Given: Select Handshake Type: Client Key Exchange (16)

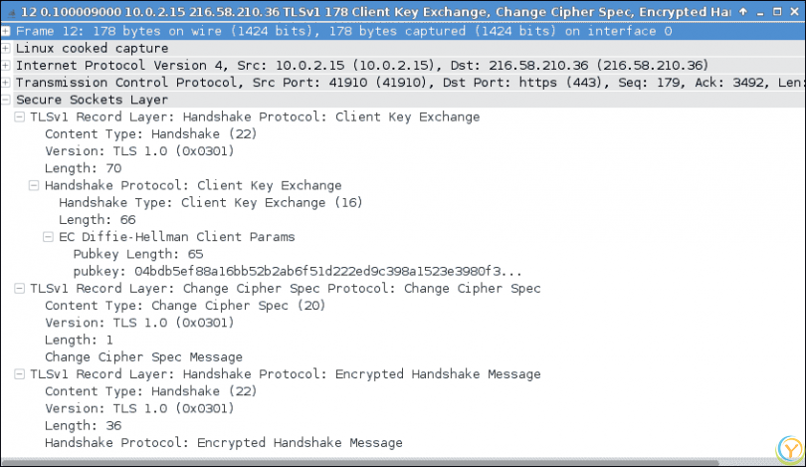Looking at the screenshot, I should coord(211,202).
